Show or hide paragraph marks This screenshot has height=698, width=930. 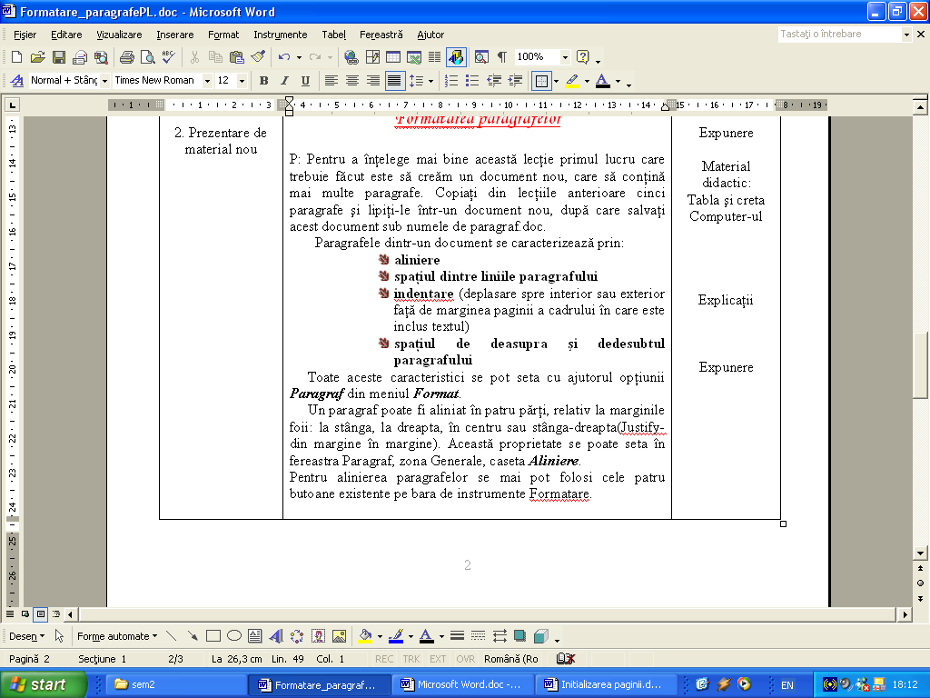(501, 57)
